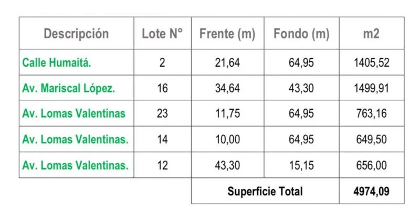Viewport: 420px width, 221px height.
Task: Select the 763,16 area cell
Action: (371, 114)
